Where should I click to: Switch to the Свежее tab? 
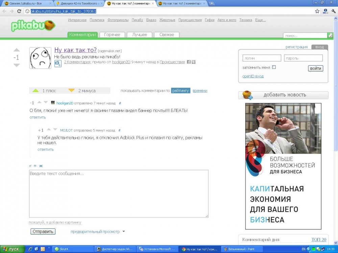pos(167,35)
